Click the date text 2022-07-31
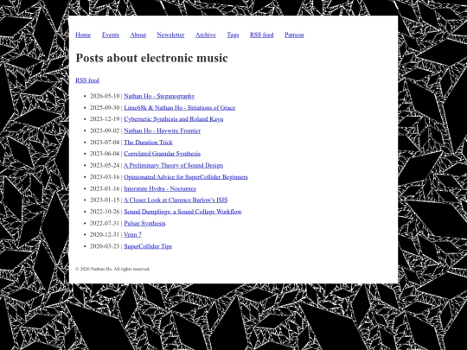This screenshot has height=350, width=467. tap(105, 223)
